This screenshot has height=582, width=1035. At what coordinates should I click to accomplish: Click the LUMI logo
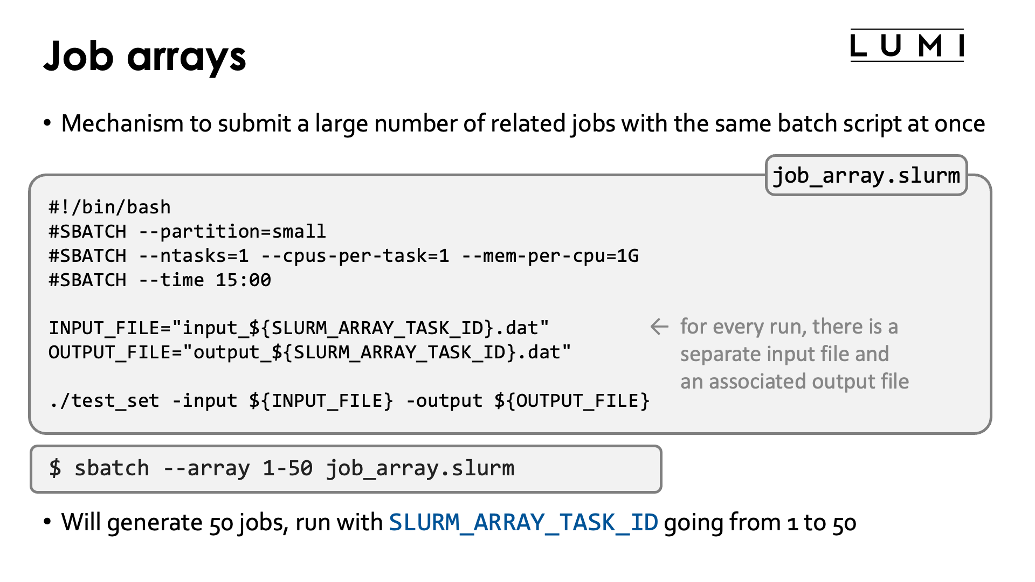(907, 46)
